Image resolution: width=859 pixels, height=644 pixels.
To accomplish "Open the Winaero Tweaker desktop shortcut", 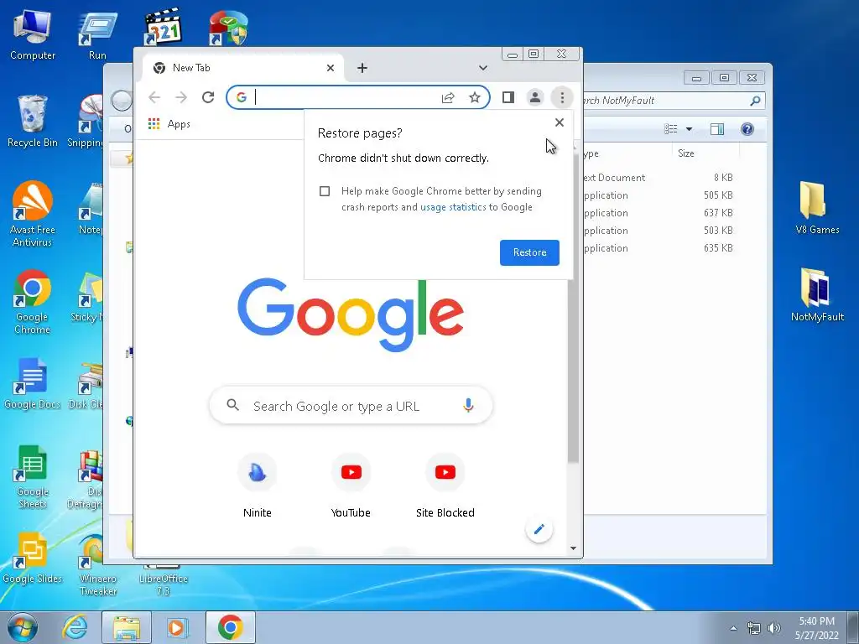I will point(97,565).
